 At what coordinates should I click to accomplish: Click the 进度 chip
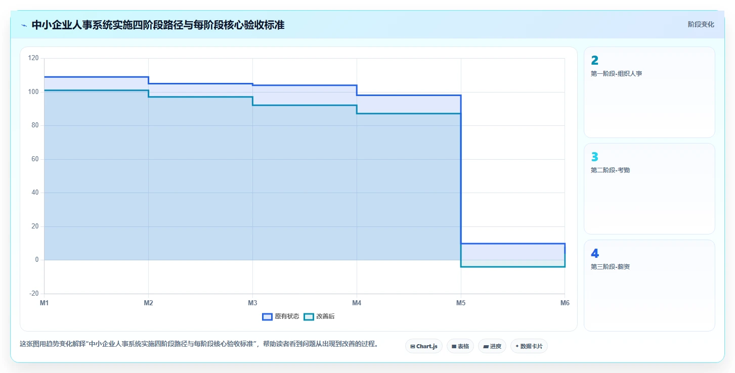[x=492, y=346]
